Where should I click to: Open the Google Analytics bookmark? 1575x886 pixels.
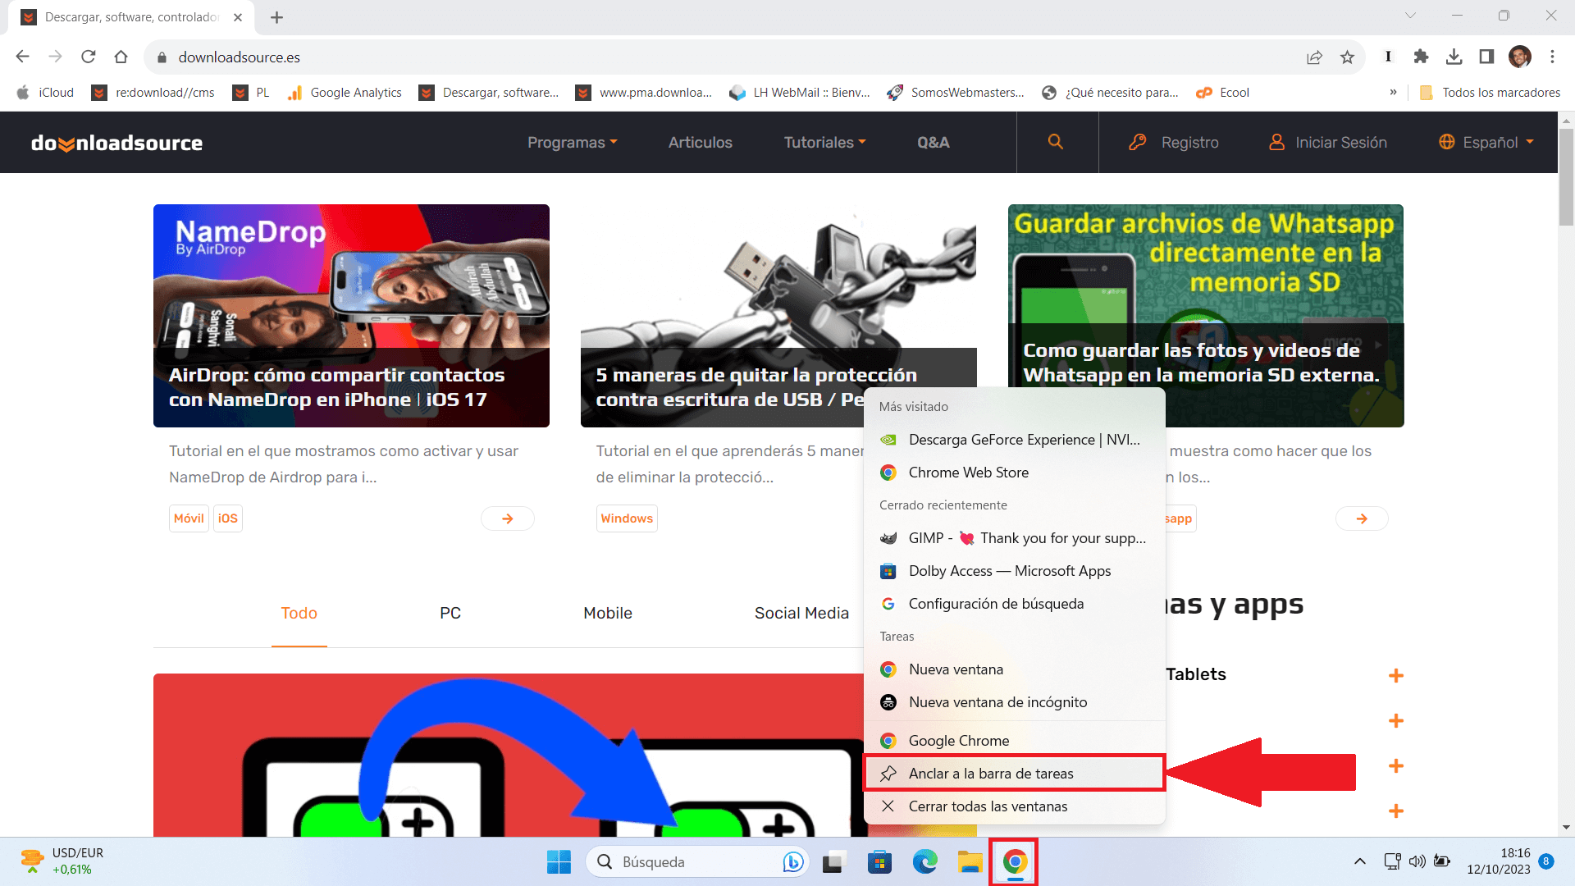pyautogui.click(x=345, y=92)
